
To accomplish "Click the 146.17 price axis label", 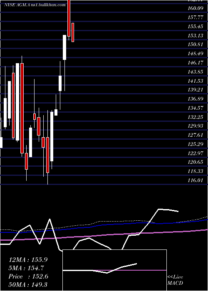I will [196, 63].
